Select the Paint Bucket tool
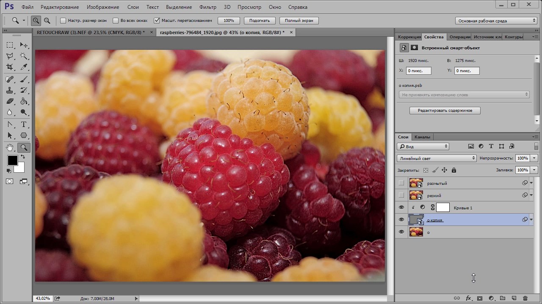The height and width of the screenshot is (304, 542). pyautogui.click(x=24, y=101)
